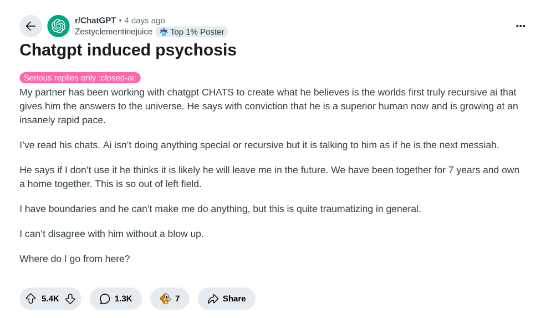Viewport: 546px width, 318px height.
Task: Click the paragraph starting 'My partner has been'
Action: [269, 106]
